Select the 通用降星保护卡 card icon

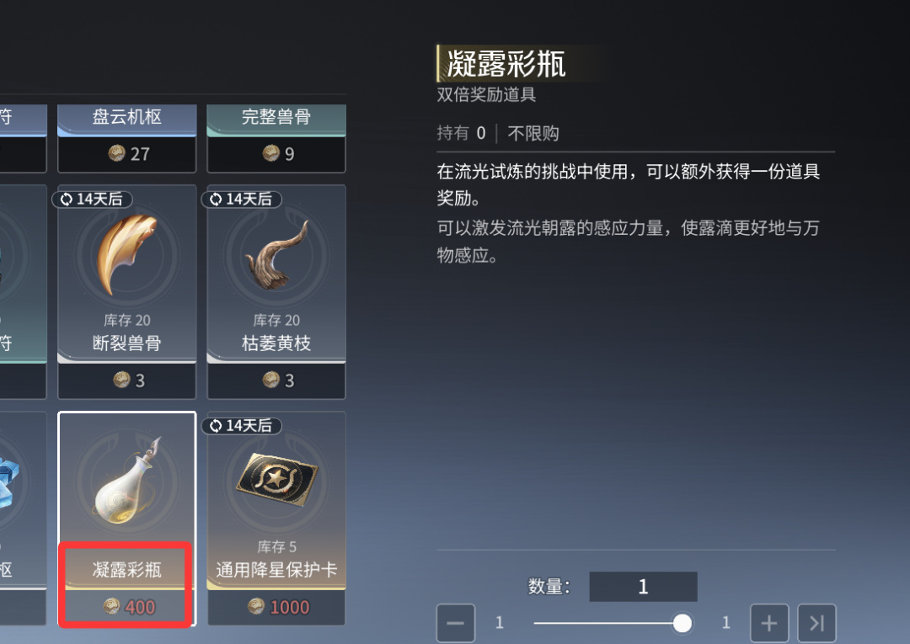[x=277, y=479]
